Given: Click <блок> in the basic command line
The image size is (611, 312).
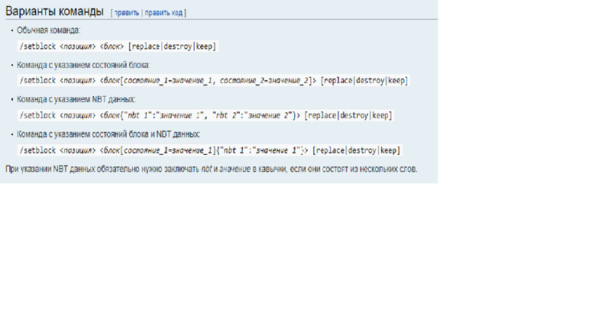Looking at the screenshot, I should [x=112, y=47].
